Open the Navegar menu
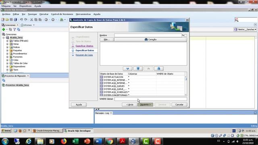 point(32,14)
